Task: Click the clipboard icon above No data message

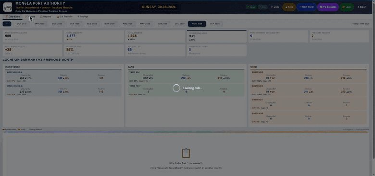Action: point(186,153)
